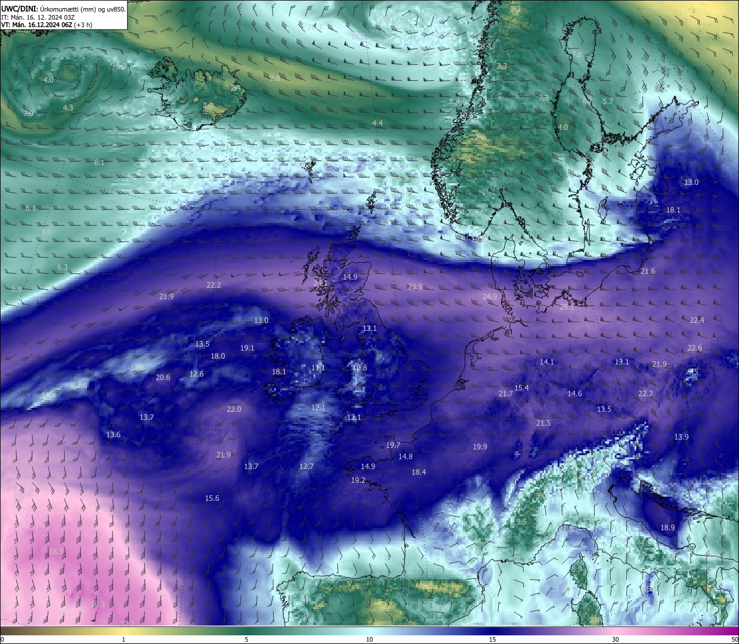Select the 20.6 value label
The width and height of the screenshot is (739, 644).
(x=163, y=377)
